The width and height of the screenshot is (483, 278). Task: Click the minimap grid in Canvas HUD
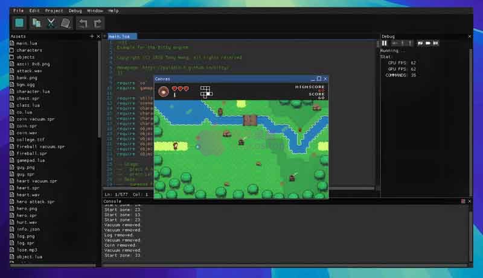click(x=206, y=92)
